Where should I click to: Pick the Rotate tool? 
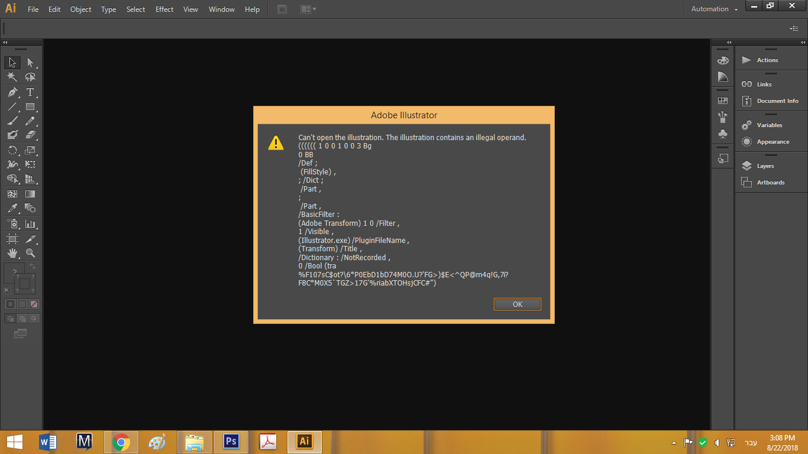(12, 150)
